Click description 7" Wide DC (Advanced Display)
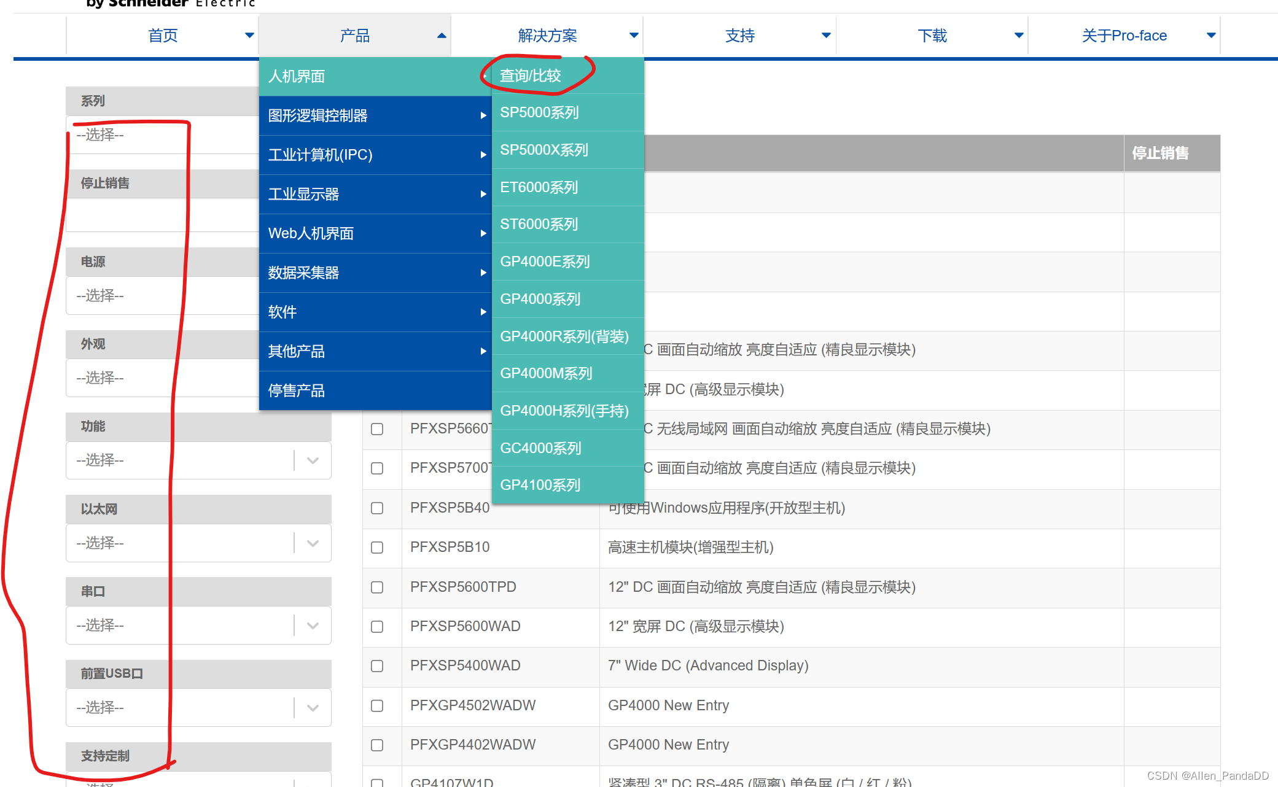 pos(708,665)
